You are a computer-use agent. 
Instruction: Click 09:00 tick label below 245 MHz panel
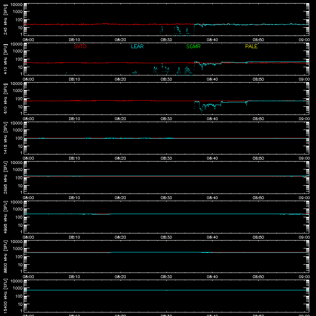304,40
